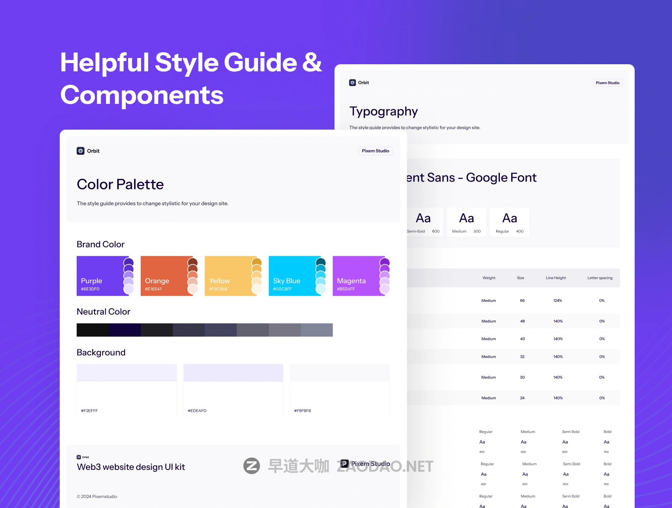Click the Medium 500 font weight card
The height and width of the screenshot is (508, 672).
coord(466,222)
